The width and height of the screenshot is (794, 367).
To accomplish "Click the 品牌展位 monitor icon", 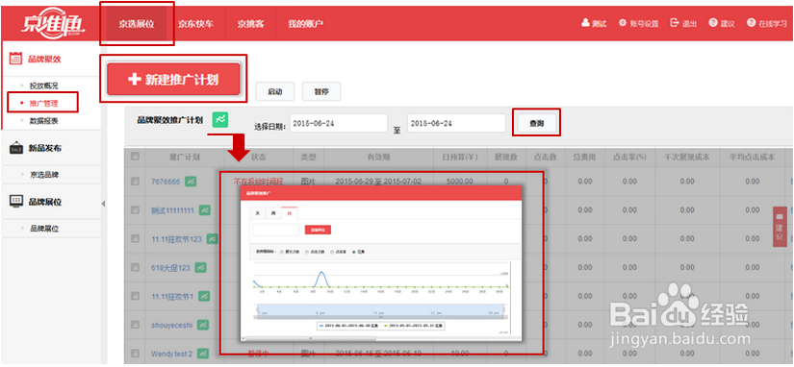I will coord(15,201).
